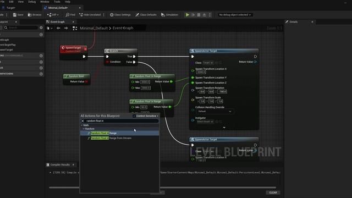This screenshot has height=198, width=352.
Task: Click the frame-advance step button
Action: coord(193,15)
